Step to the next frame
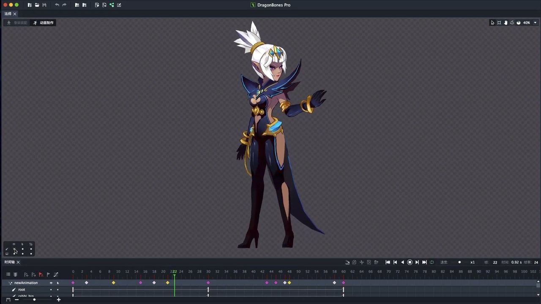Viewport: 541px width, 304px height. tap(417, 262)
